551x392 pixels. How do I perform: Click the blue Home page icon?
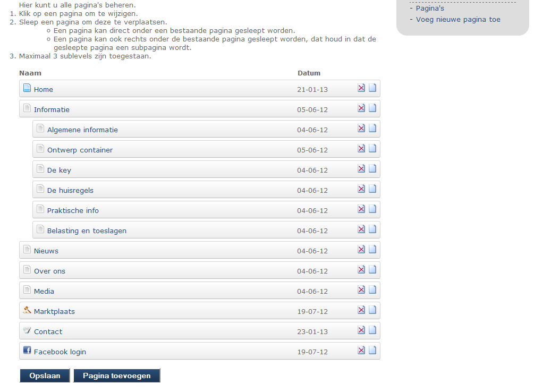27,88
